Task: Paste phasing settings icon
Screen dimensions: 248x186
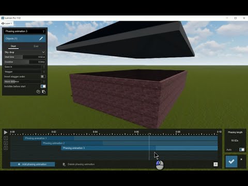Action: [x=44, y=92]
